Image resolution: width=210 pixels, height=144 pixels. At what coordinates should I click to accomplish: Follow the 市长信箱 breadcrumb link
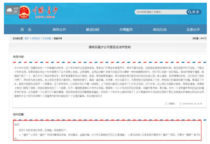[x=47, y=39]
